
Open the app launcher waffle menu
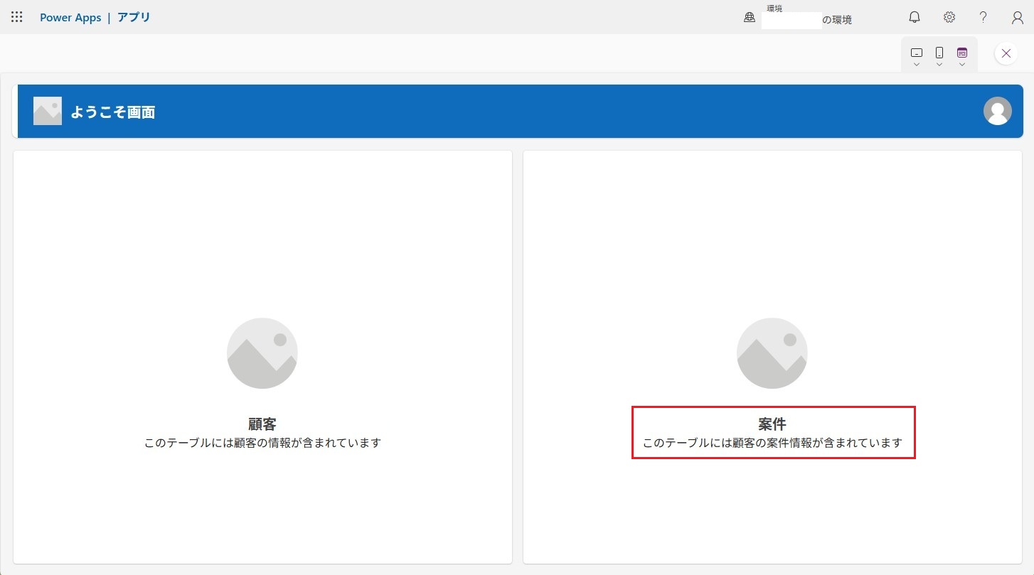tap(17, 17)
